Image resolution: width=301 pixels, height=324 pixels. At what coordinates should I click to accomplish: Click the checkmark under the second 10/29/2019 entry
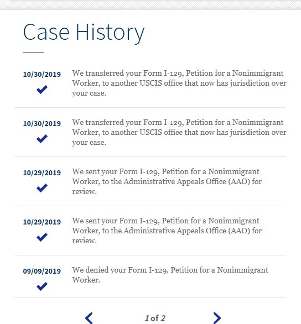42,237
